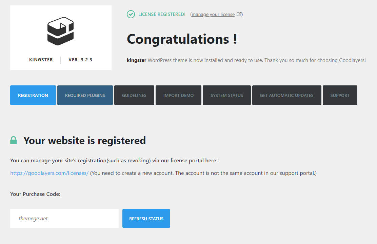This screenshot has height=244, width=377.
Task: Click the green license registered checkmark icon
Action: click(131, 14)
